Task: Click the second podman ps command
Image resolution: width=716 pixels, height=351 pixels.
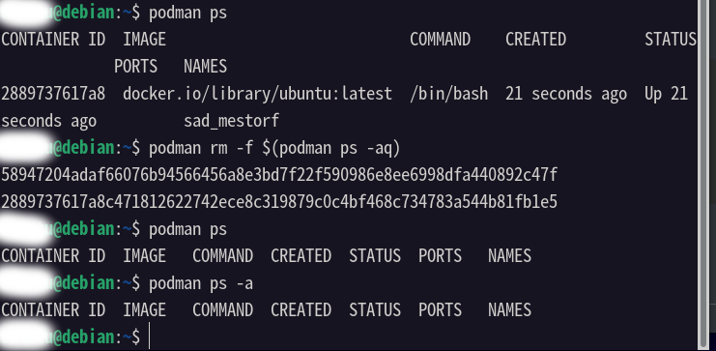Action: pyautogui.click(x=187, y=229)
